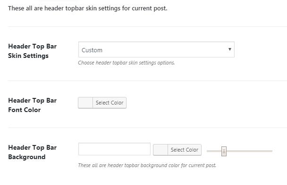Open the Header Top Bar Skin Settings dropdown
This screenshot has width=287, height=185.
pos(156,49)
